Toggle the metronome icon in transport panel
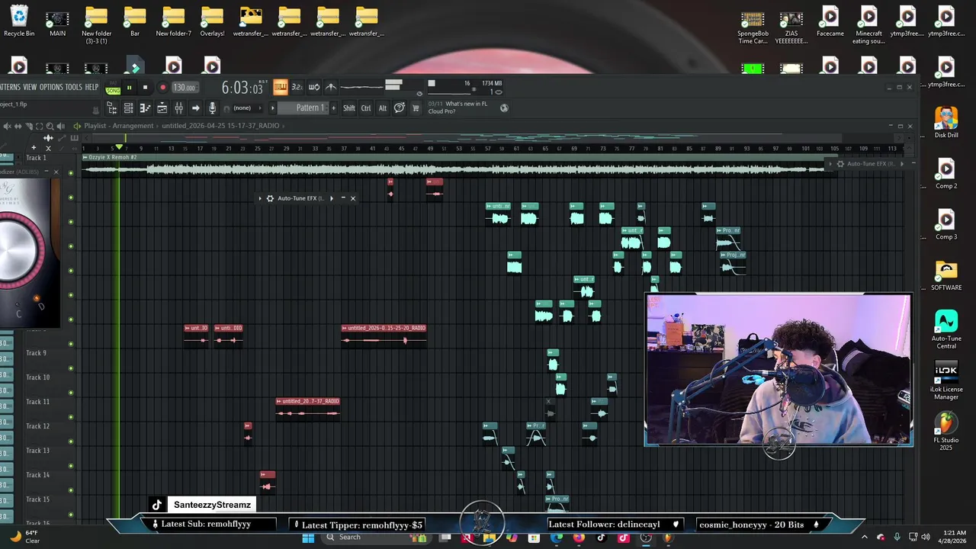976x549 pixels. tap(331, 87)
